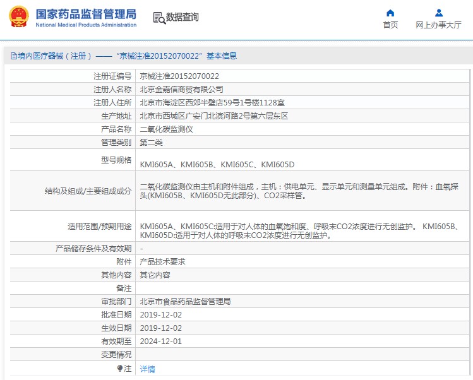Click the 结构及组成/主要组成成分 label

point(88,191)
